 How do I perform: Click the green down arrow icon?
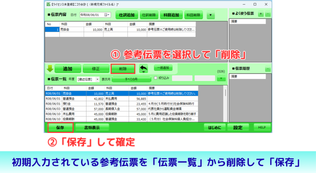click(x=50, y=69)
